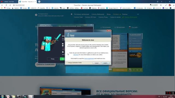Viewport: 175px width, 98px height.
Task: Open Скачать HD Скин menu item
Action: pyautogui.click(x=91, y=17)
